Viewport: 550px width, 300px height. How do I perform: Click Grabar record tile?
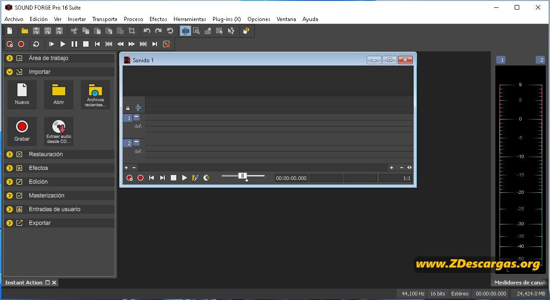[22, 131]
